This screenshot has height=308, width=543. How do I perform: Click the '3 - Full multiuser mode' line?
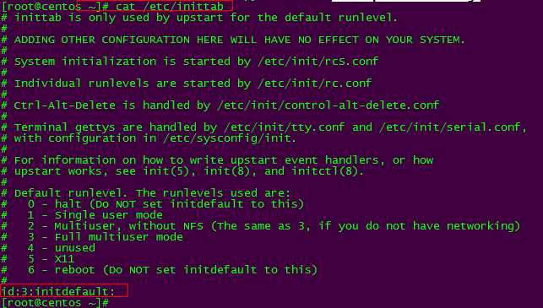106,237
